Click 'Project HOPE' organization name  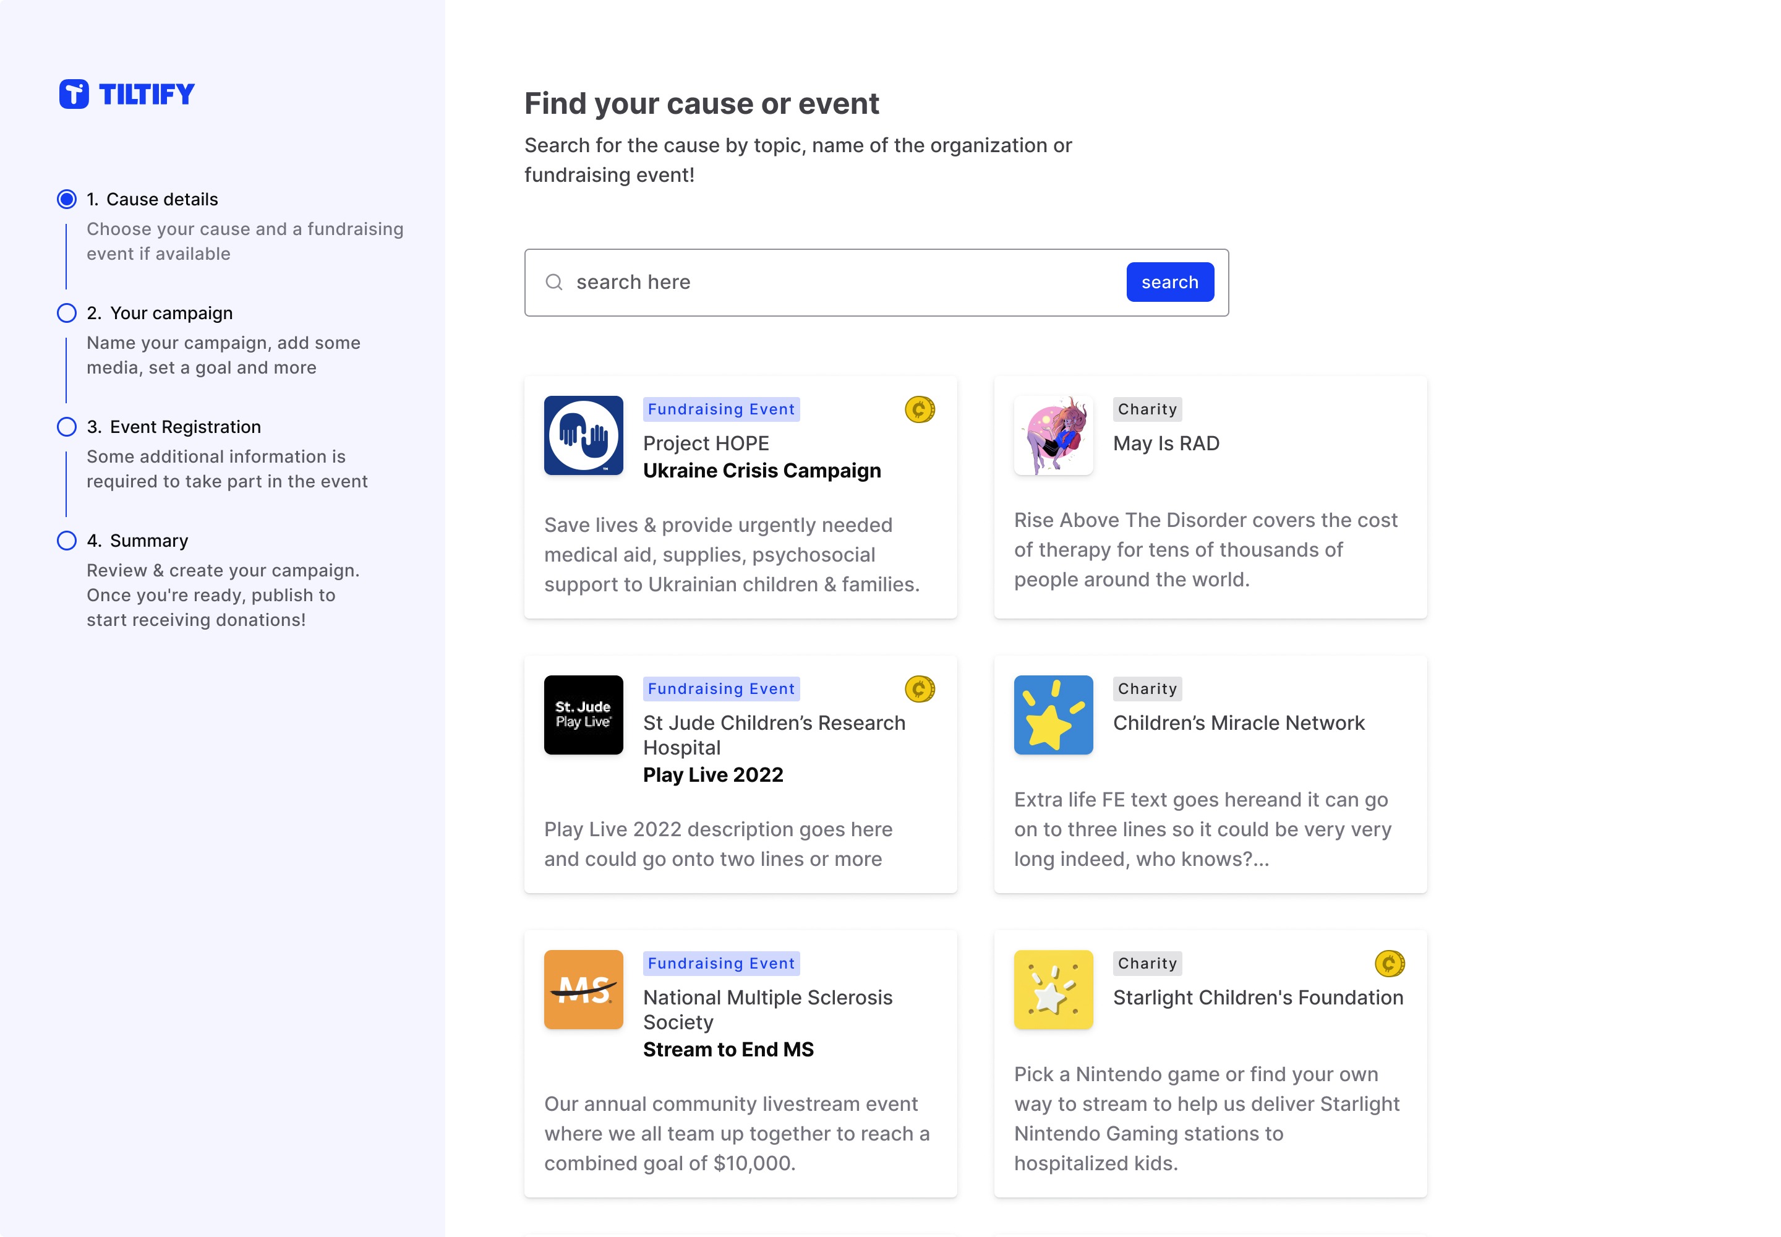(706, 443)
